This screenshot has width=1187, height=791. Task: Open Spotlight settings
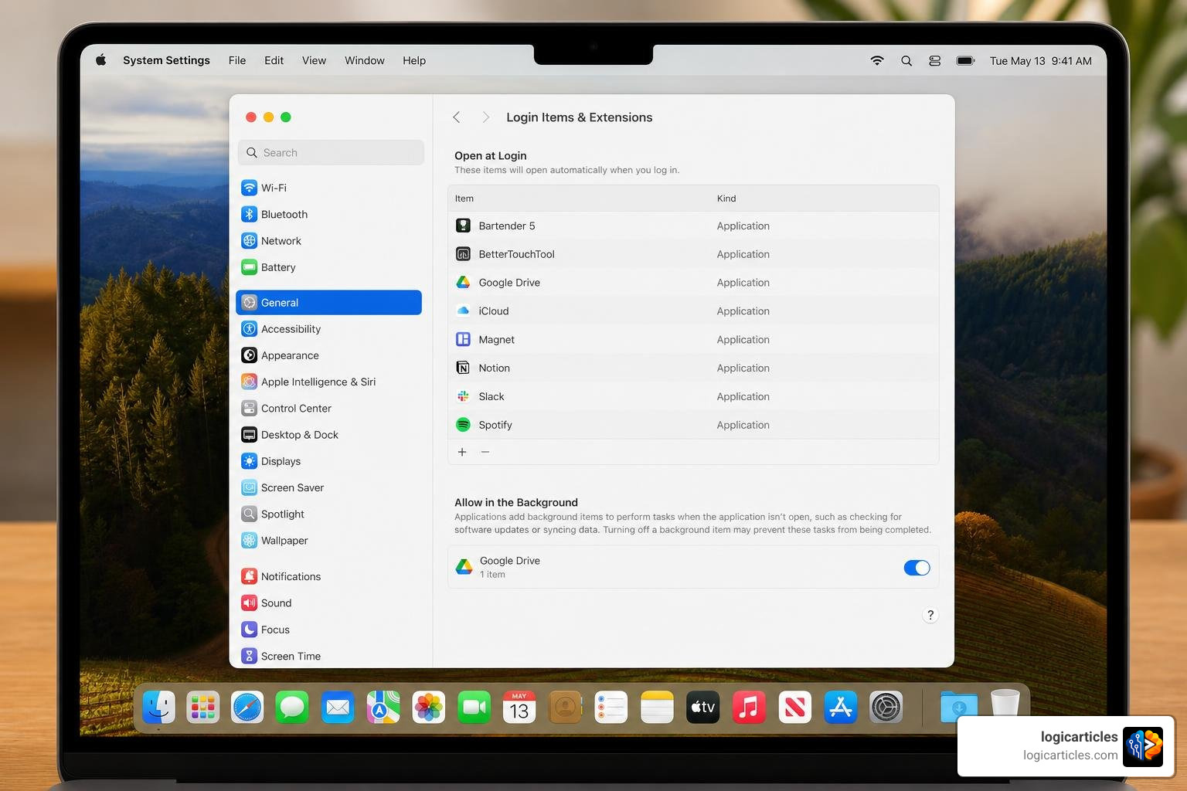click(329, 514)
